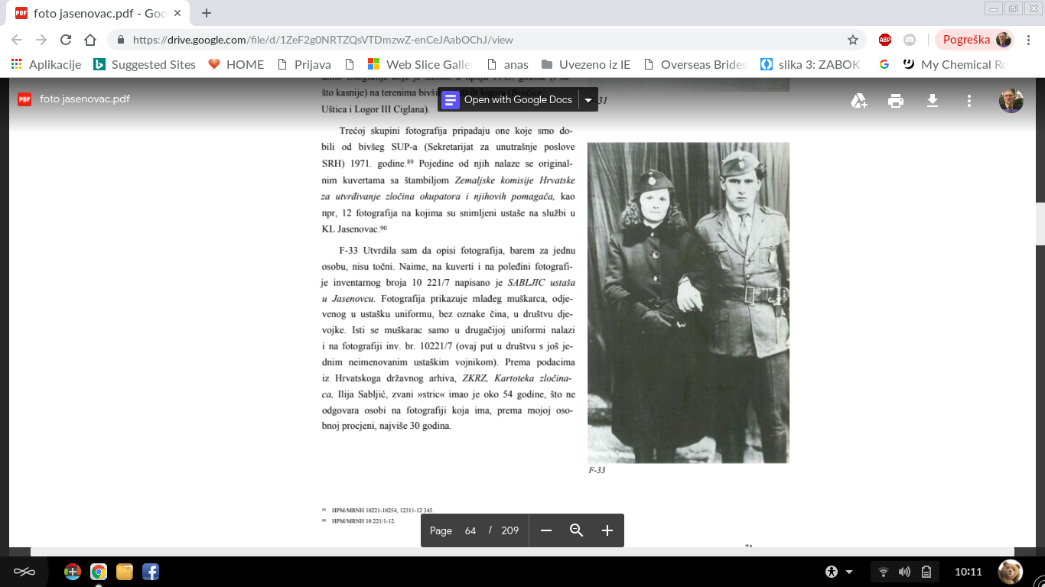The image size is (1045, 587).
Task: Print the PDF using the printer icon
Action: (896, 101)
